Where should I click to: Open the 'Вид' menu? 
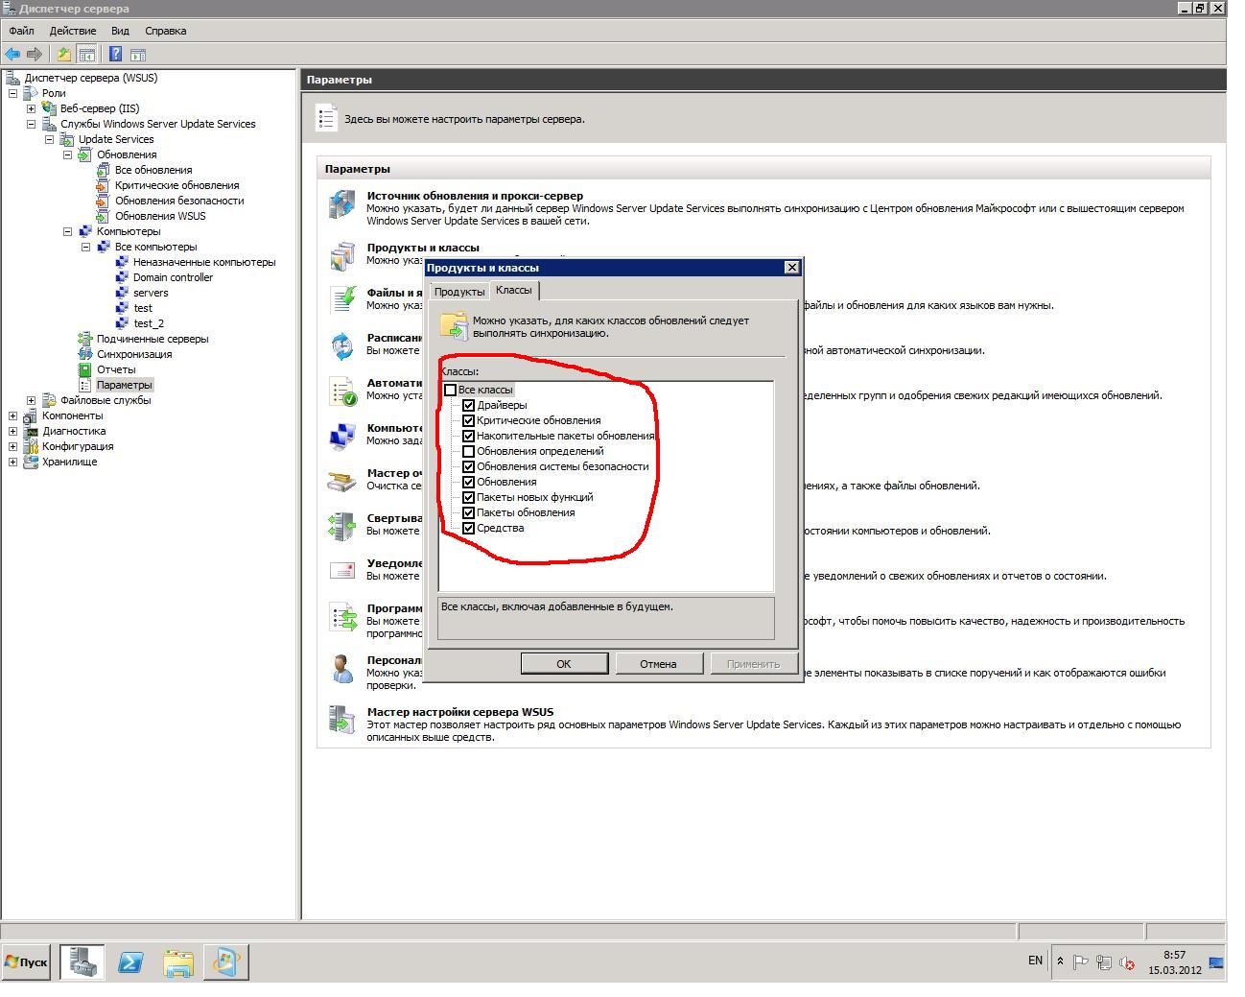(x=120, y=31)
